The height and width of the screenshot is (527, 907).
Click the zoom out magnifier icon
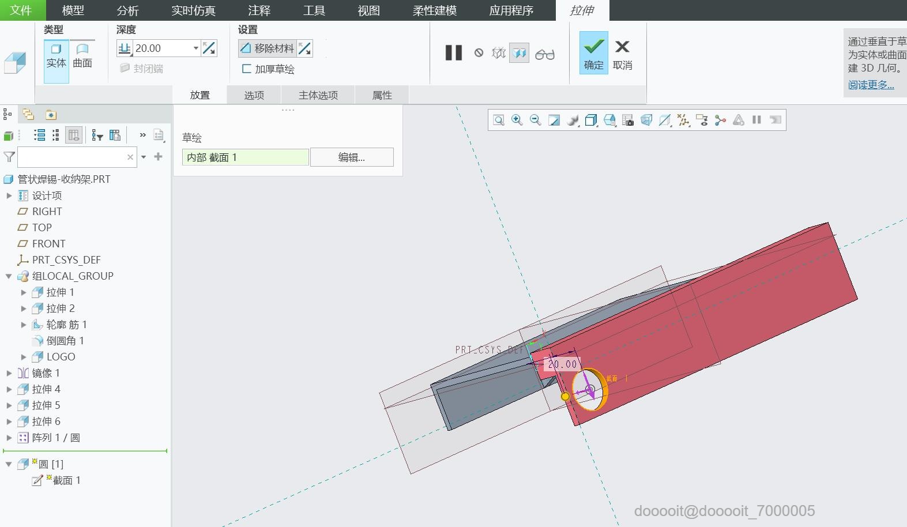[535, 120]
